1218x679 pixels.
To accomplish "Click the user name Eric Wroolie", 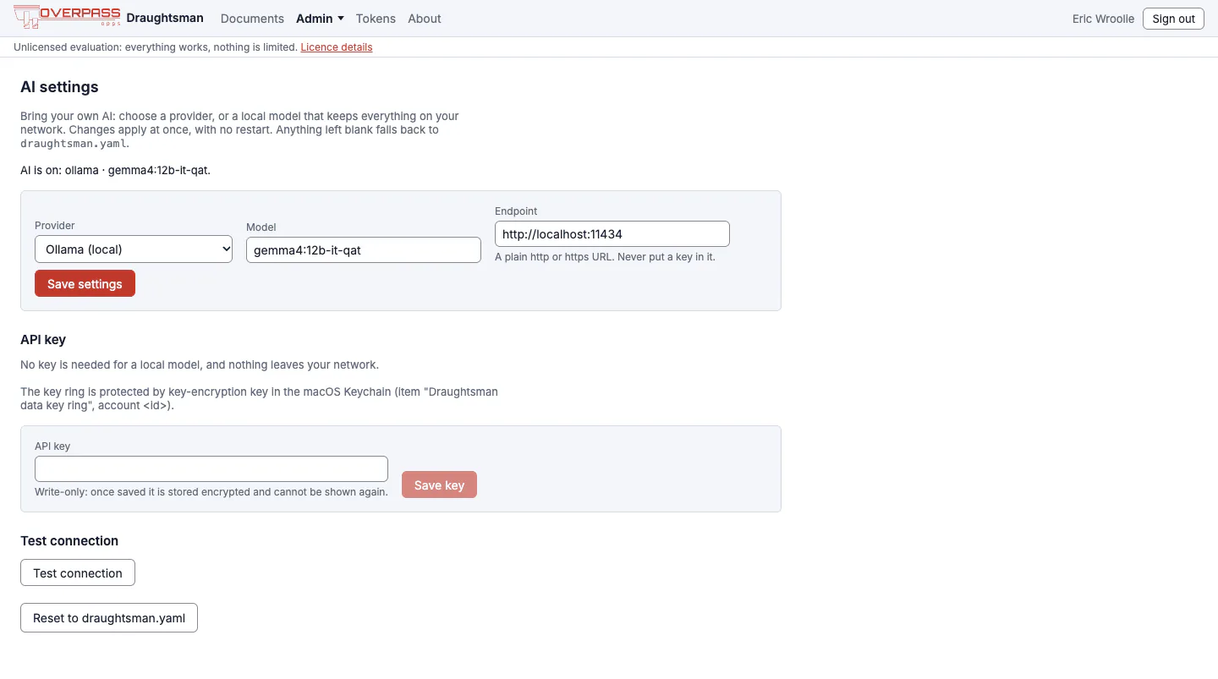I will click(x=1103, y=19).
